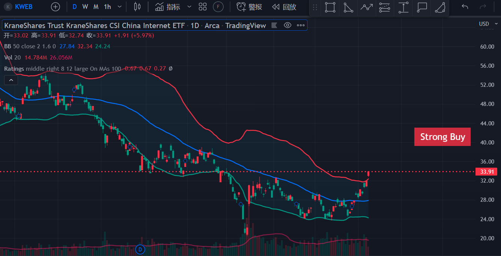Collapse the indicator legend chevron

pos(11,80)
